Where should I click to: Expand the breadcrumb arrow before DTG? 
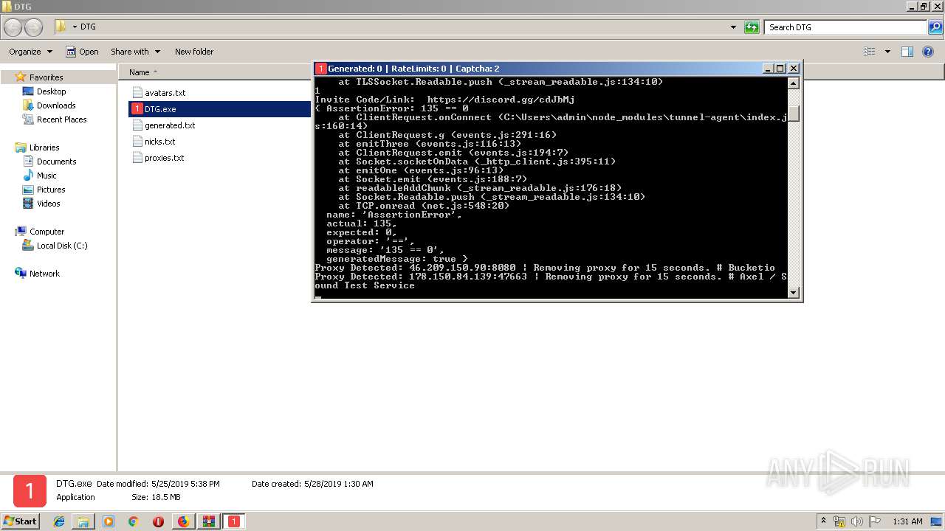click(75, 27)
